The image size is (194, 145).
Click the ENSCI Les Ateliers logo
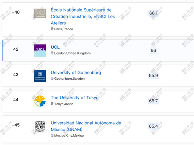click(x=40, y=14)
